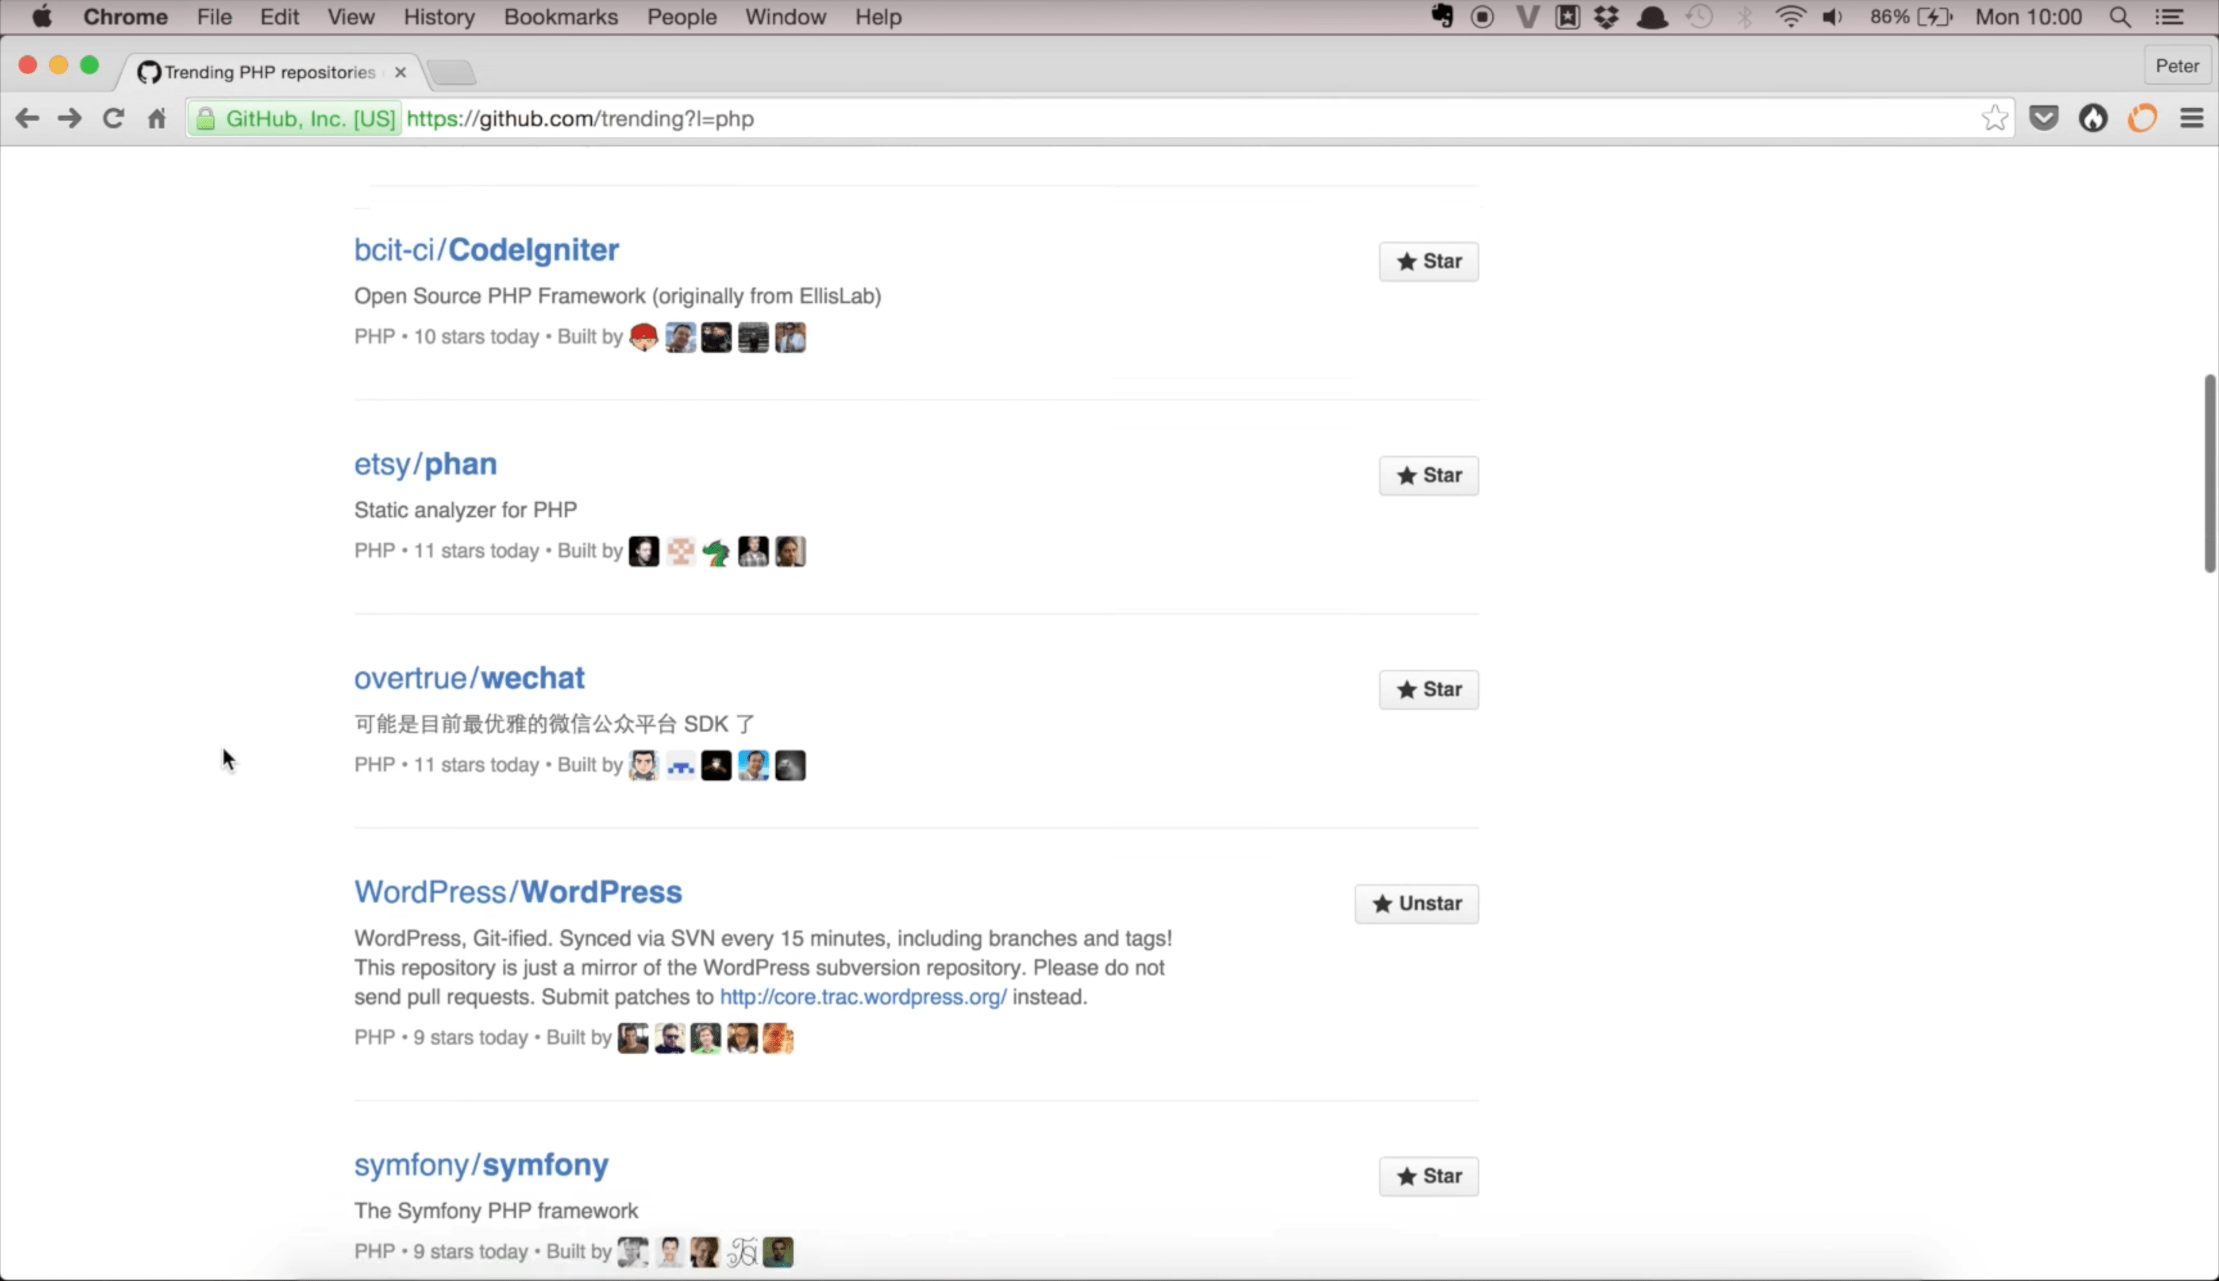
Task: Open the View menu
Action: [351, 17]
